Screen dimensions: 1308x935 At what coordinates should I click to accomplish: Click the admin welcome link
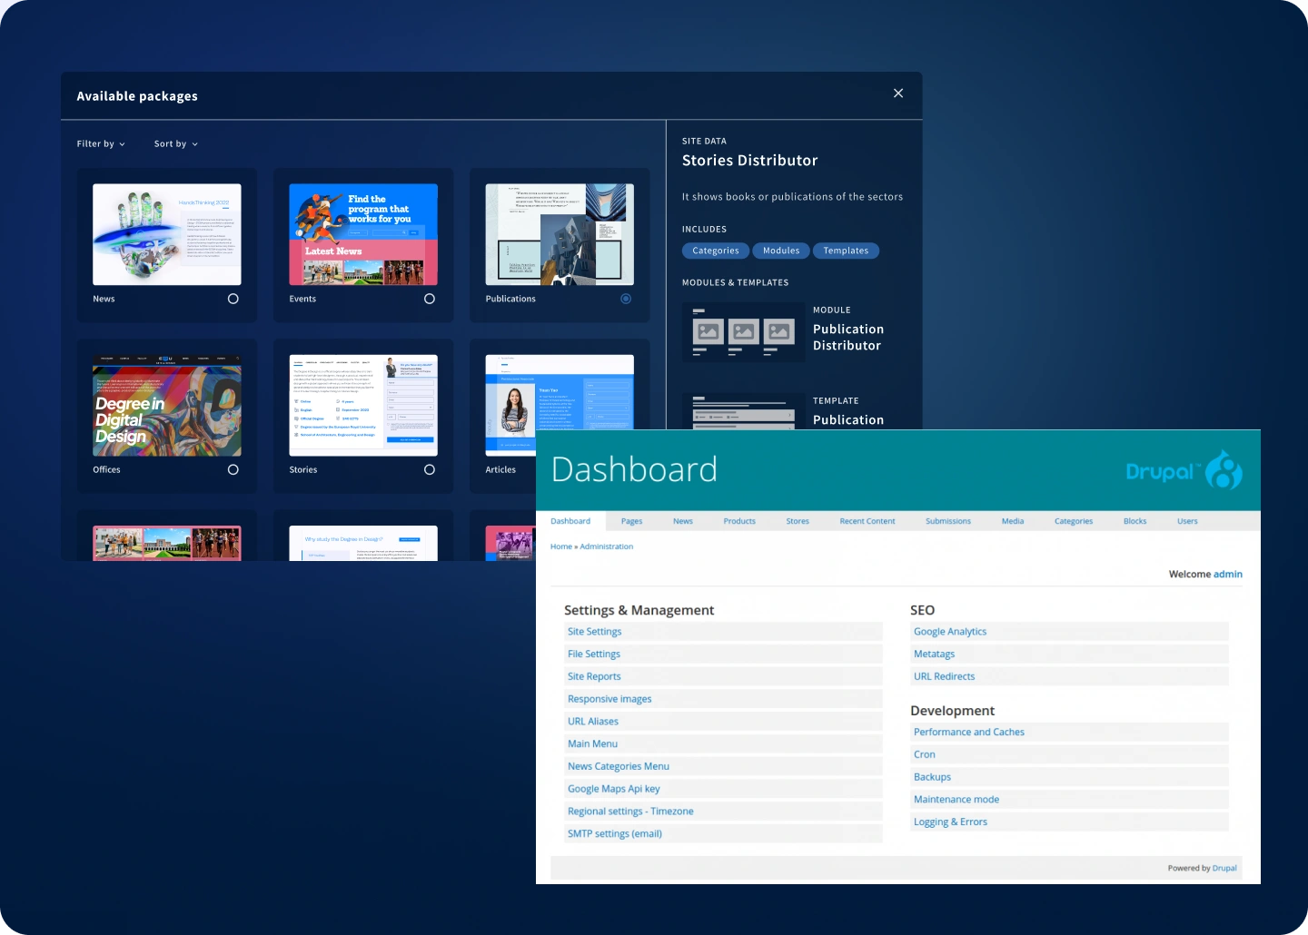pos(1227,574)
